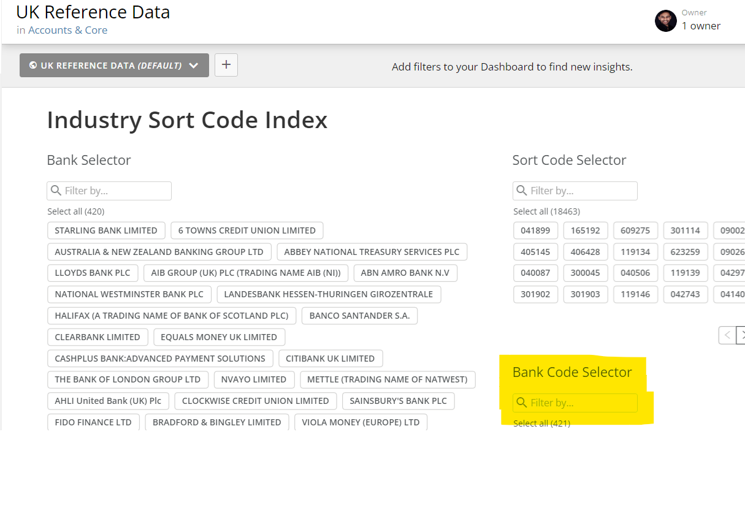This screenshot has height=513, width=745.
Task: Select AIB GROUP (UK) PLC chip
Action: 246,273
